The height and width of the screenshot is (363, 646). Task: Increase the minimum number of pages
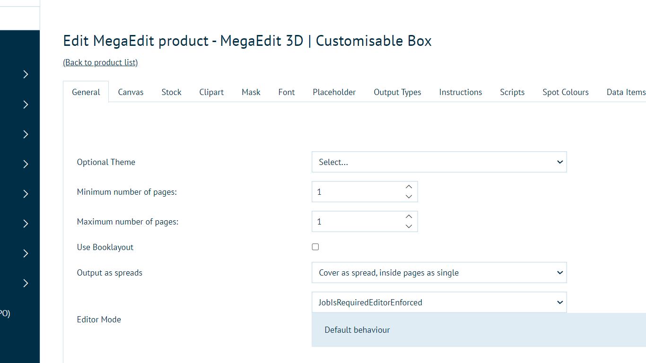pyautogui.click(x=409, y=187)
